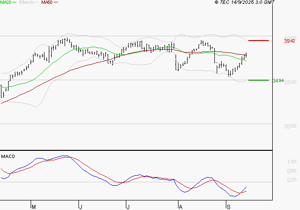Select the red 3942 resistance line
300x210 pixels.
[x=259, y=41]
